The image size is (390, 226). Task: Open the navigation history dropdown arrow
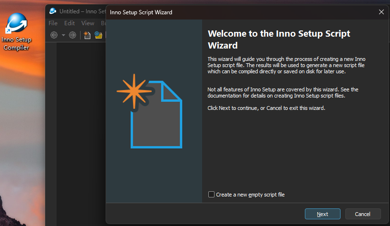coord(63,35)
